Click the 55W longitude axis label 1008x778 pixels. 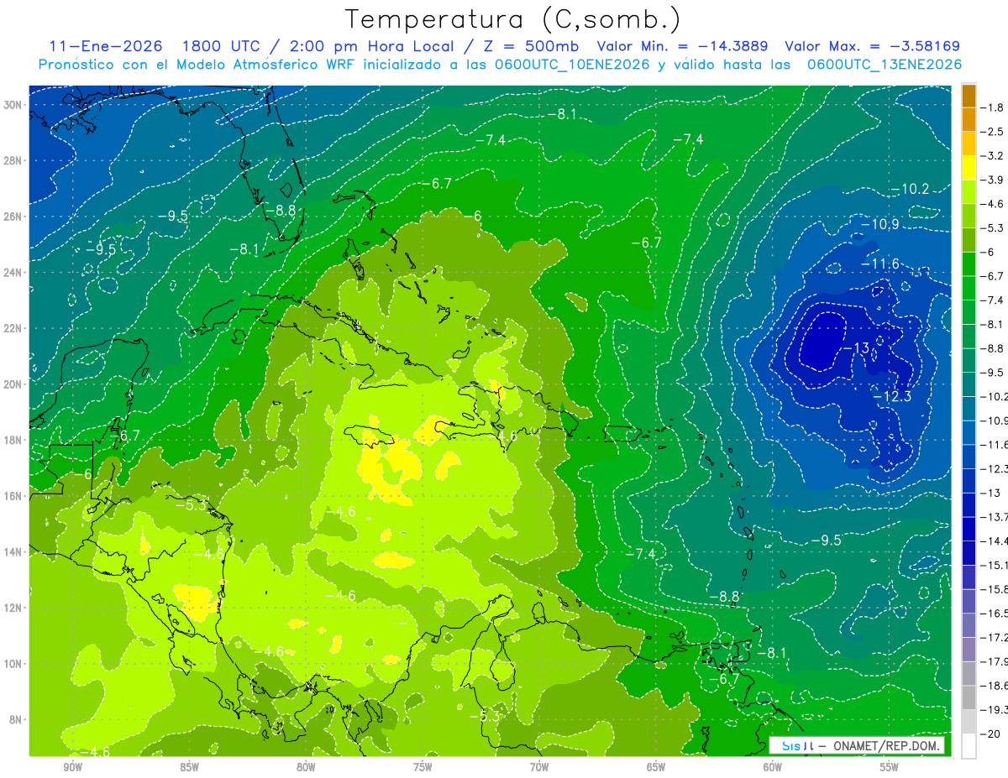coord(890,767)
